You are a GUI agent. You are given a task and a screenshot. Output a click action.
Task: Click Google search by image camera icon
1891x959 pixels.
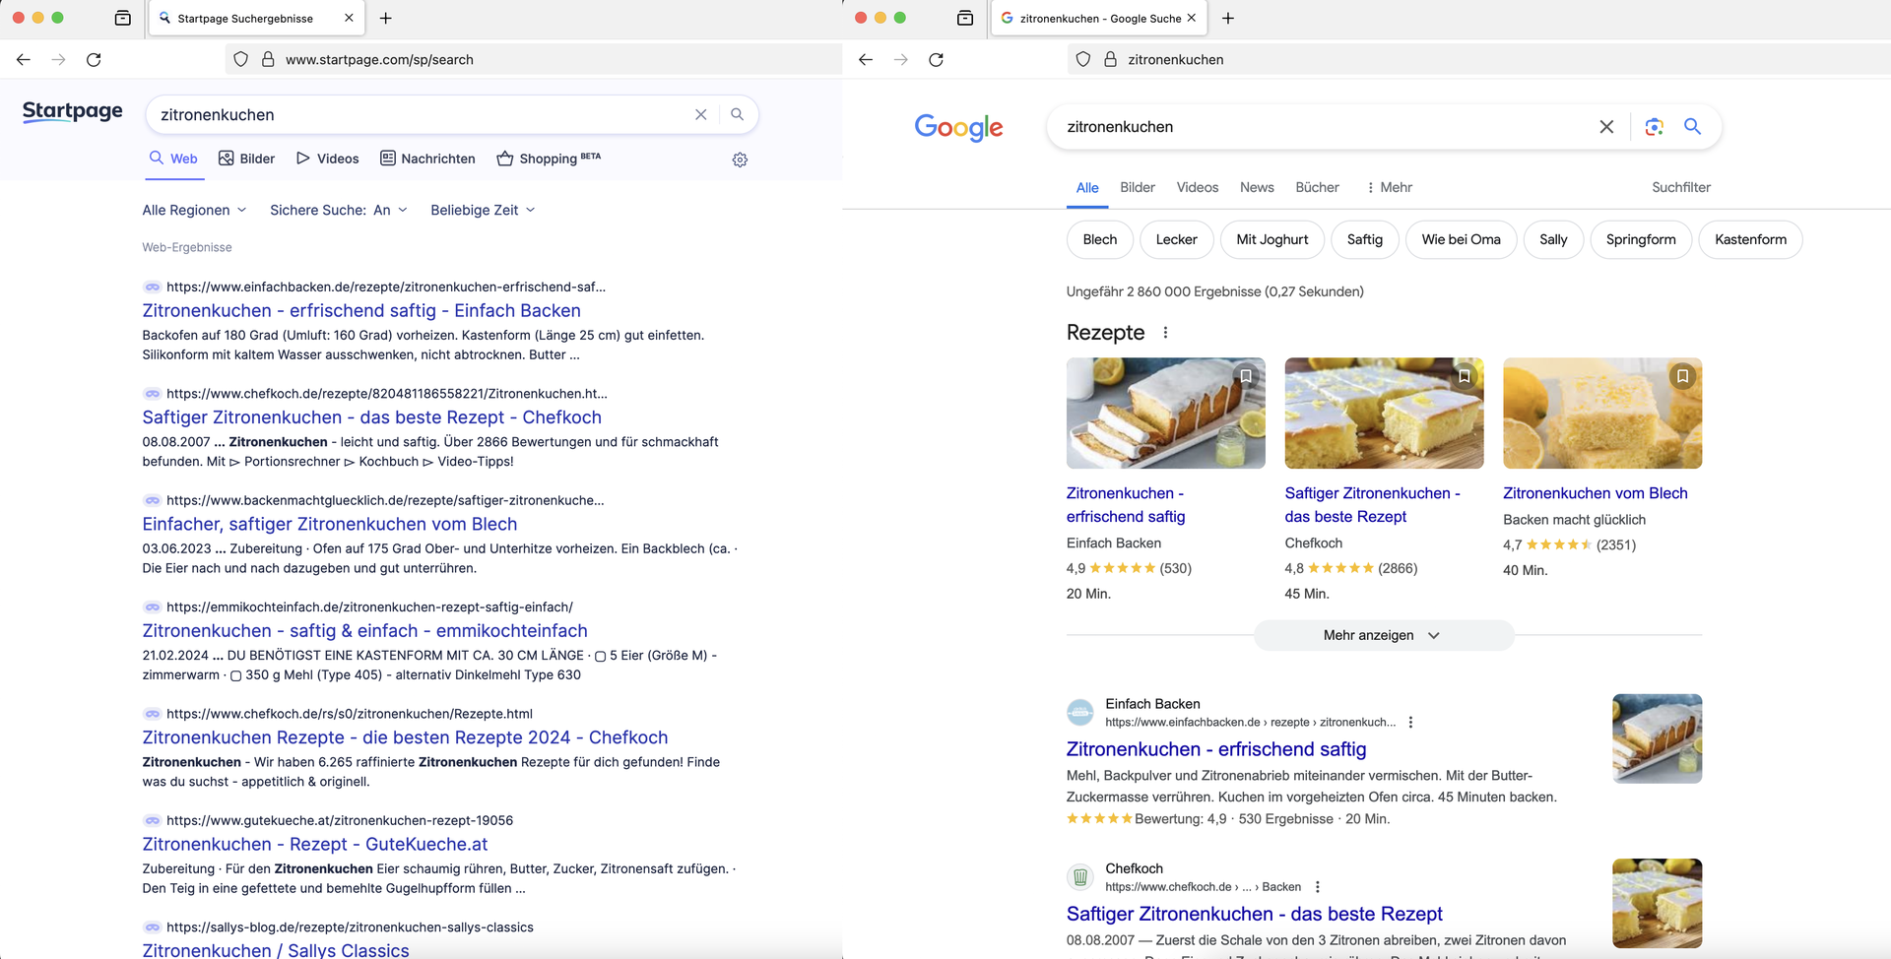[x=1654, y=127]
